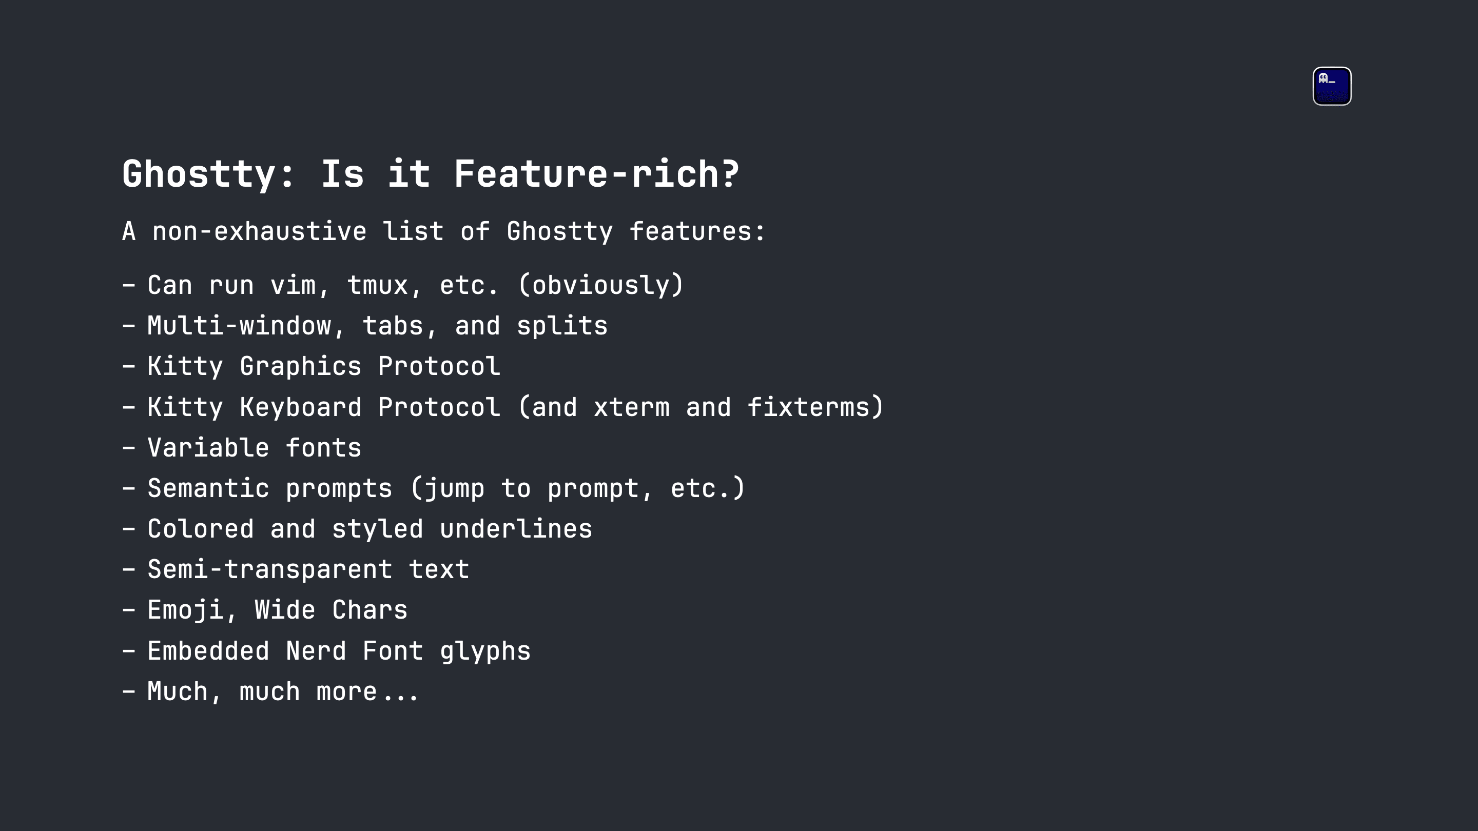Click the Ghostty ghost app icon

point(1332,86)
